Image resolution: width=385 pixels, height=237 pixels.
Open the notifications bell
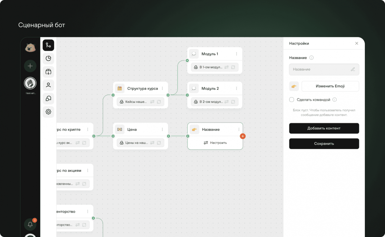click(x=30, y=225)
